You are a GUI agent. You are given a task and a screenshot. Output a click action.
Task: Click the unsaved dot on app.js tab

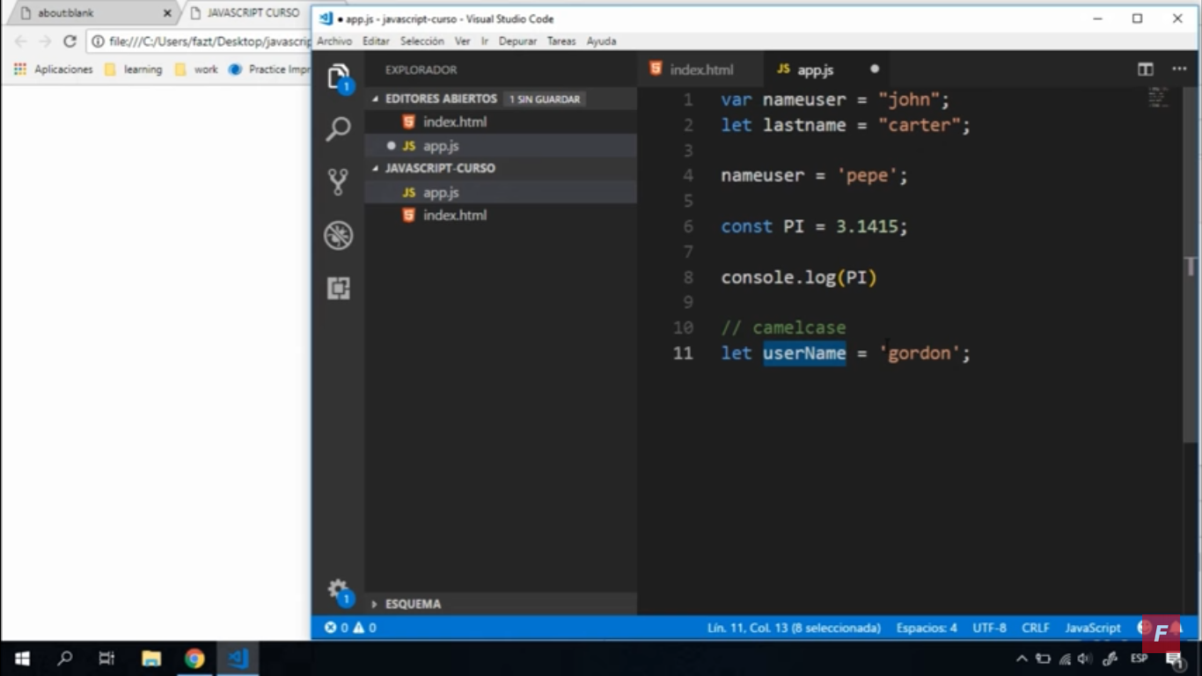pos(874,70)
